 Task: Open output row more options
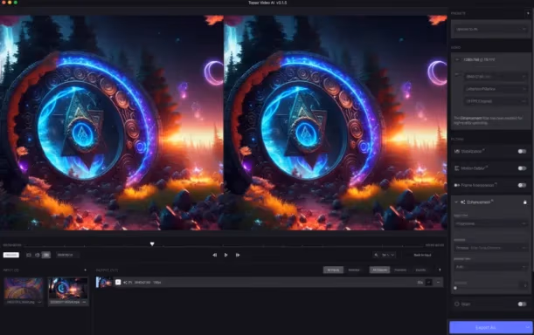(x=439, y=283)
